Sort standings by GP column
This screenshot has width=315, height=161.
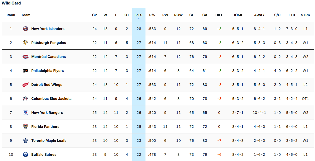[x=94, y=15]
